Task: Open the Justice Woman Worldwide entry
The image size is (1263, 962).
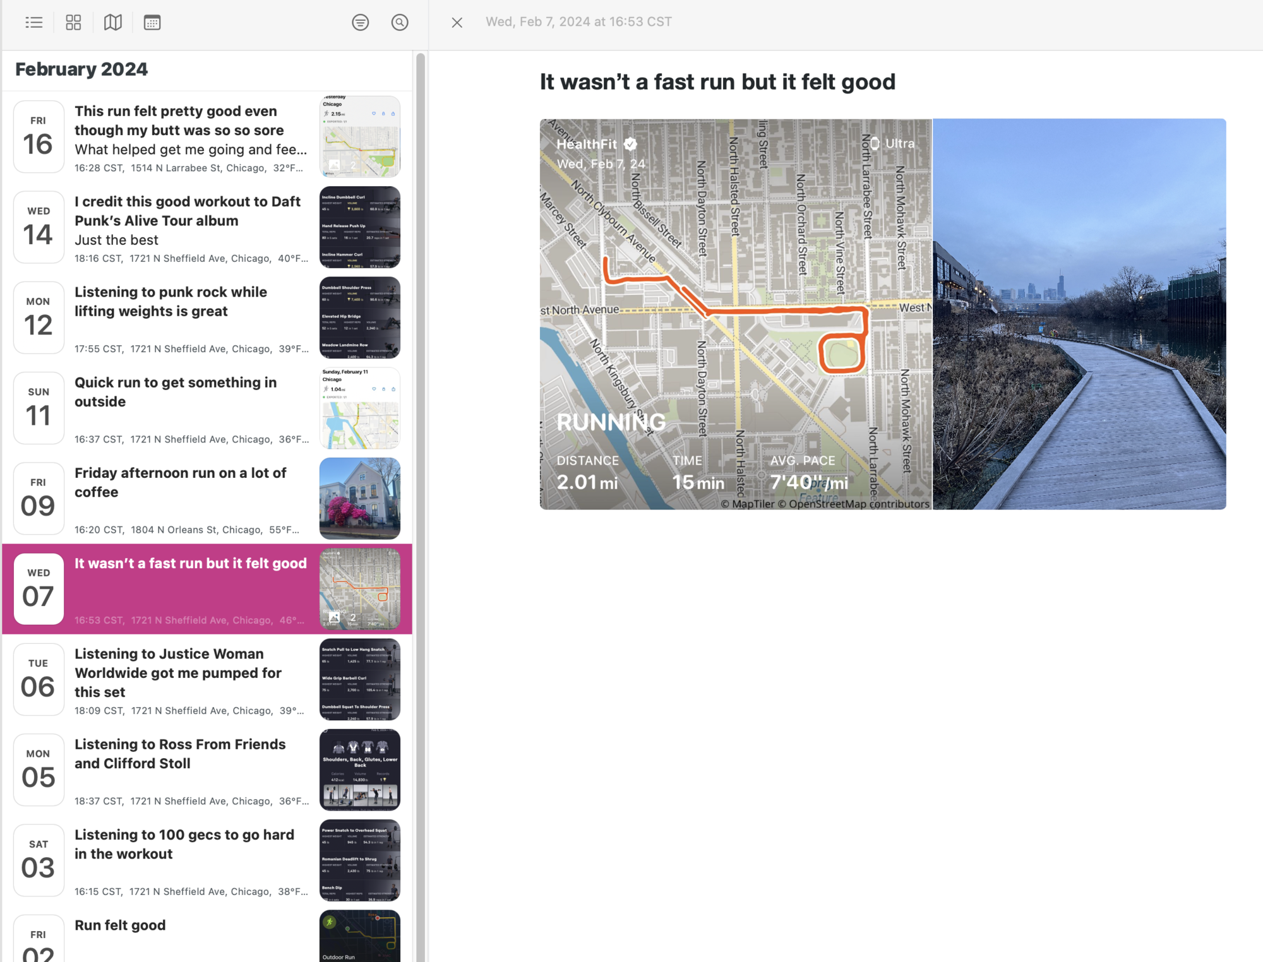Action: coord(207,679)
